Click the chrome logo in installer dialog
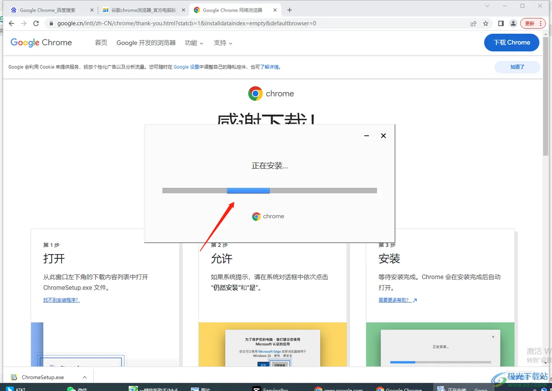Screen dimensions: 552x391 tap(268, 216)
